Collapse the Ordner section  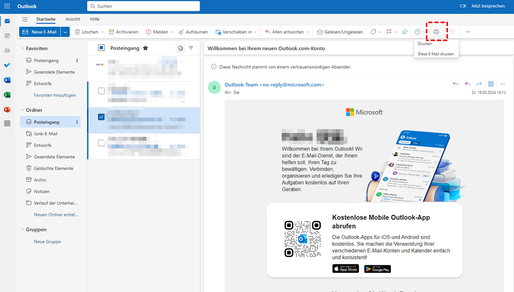click(x=23, y=110)
